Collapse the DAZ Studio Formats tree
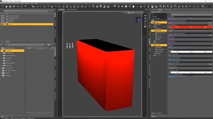 click(1, 48)
